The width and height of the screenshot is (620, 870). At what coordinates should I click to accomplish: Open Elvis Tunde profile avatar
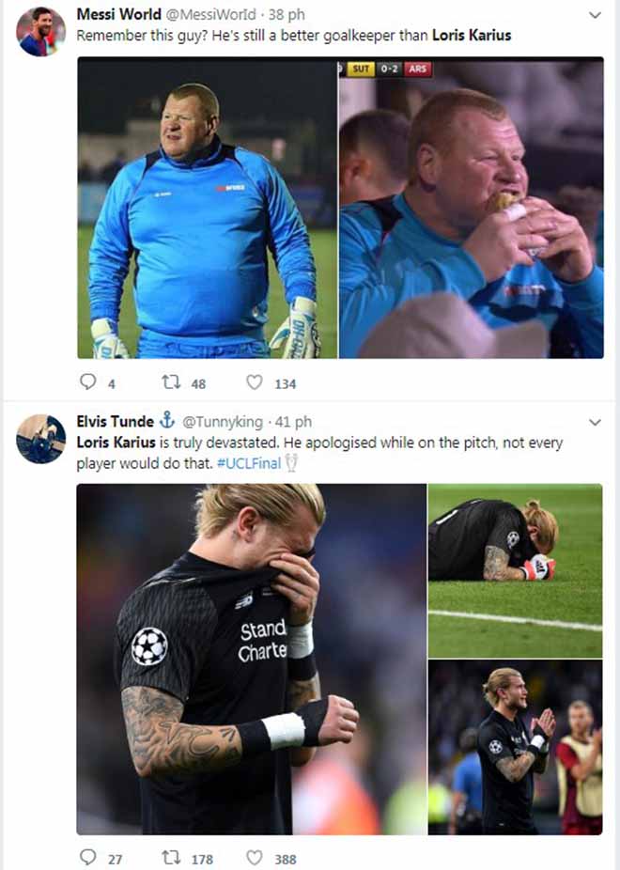tap(40, 439)
